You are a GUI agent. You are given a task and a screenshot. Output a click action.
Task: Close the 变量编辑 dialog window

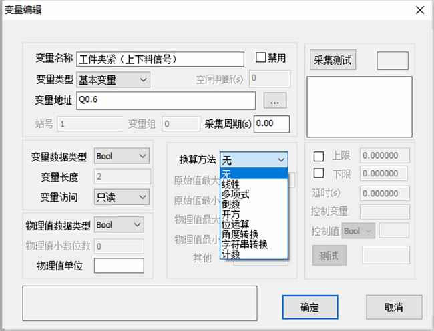pos(419,10)
